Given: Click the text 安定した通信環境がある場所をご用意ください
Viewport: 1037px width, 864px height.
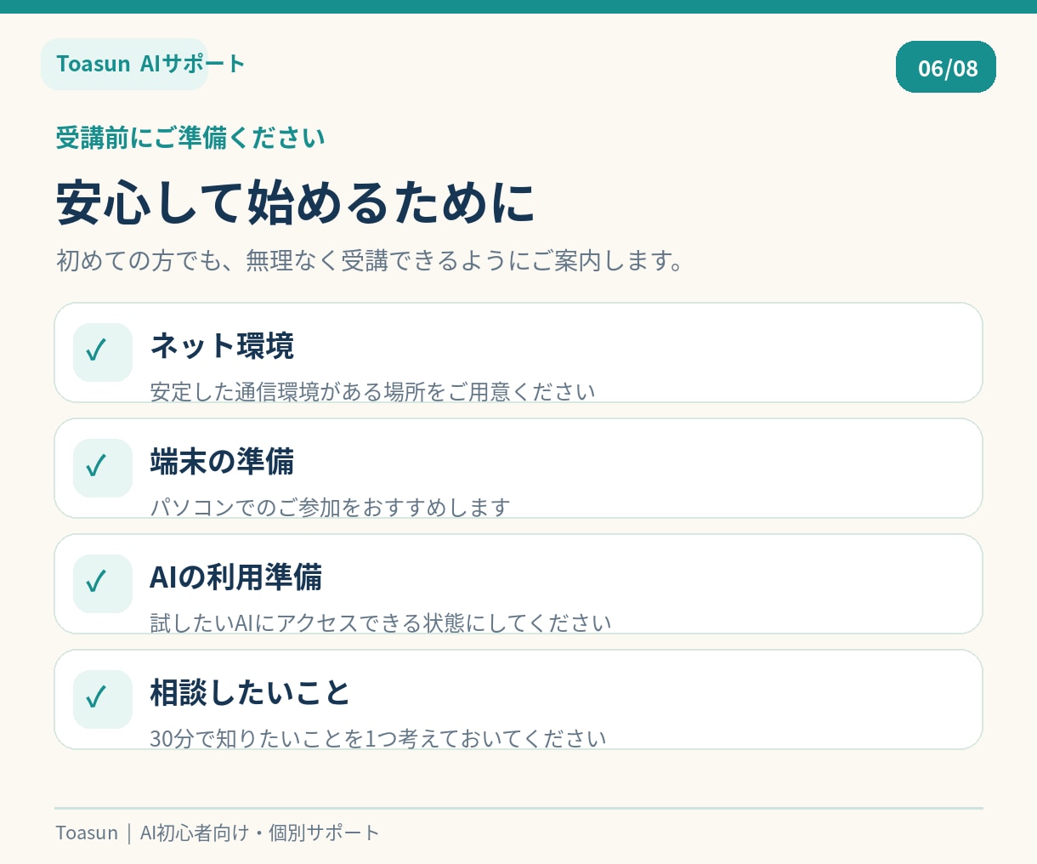Looking at the screenshot, I should click(372, 392).
